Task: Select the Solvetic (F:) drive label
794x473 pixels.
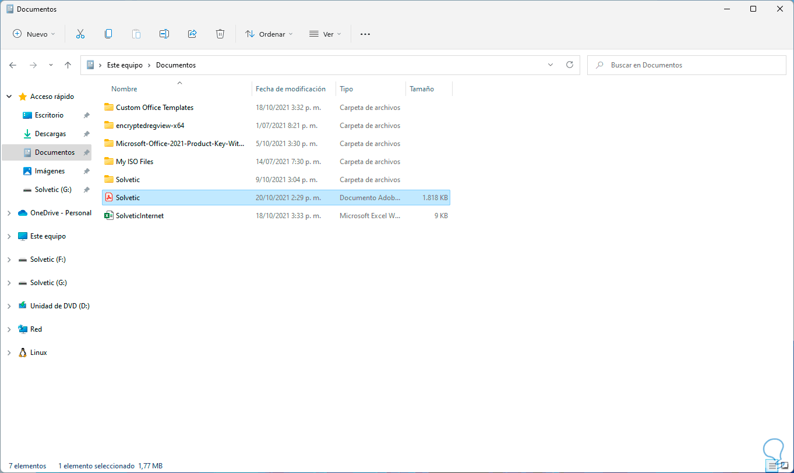Action: pos(48,259)
